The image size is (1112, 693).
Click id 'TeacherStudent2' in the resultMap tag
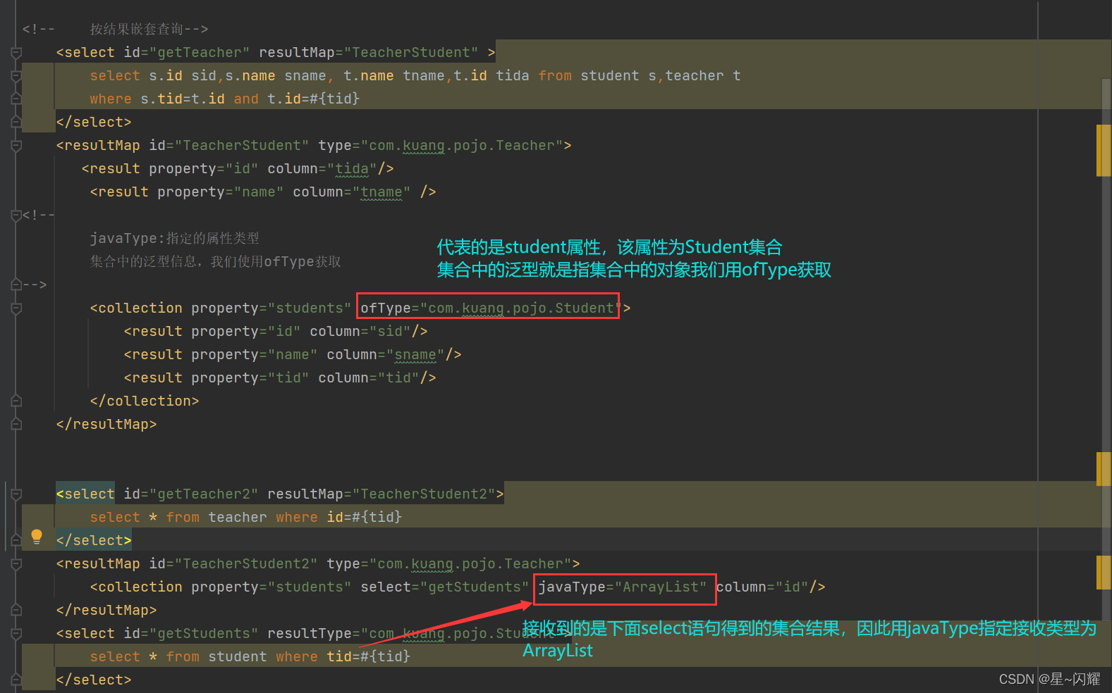246,564
